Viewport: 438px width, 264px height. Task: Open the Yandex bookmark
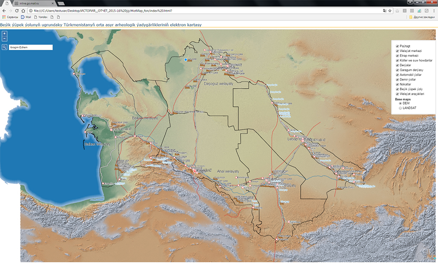pyautogui.click(x=41, y=17)
